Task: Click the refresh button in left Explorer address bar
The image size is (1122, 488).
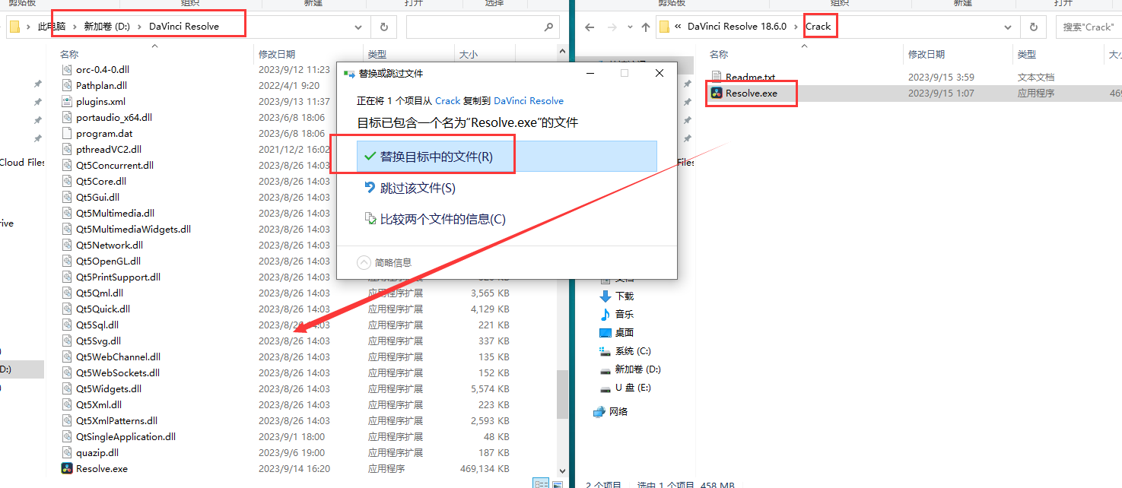Action: (383, 27)
